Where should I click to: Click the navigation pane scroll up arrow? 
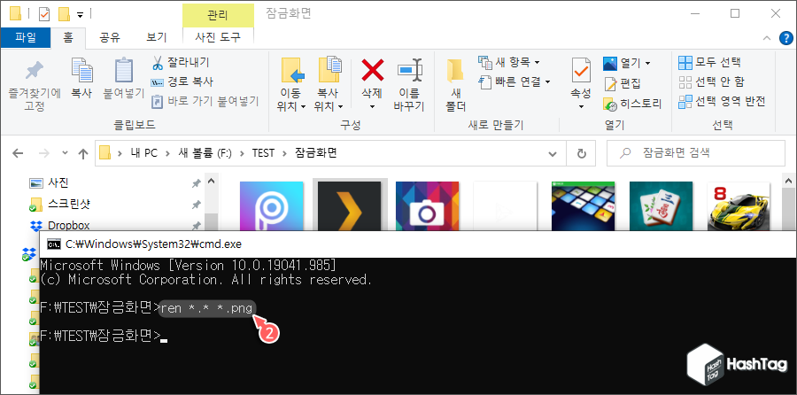pos(212,180)
